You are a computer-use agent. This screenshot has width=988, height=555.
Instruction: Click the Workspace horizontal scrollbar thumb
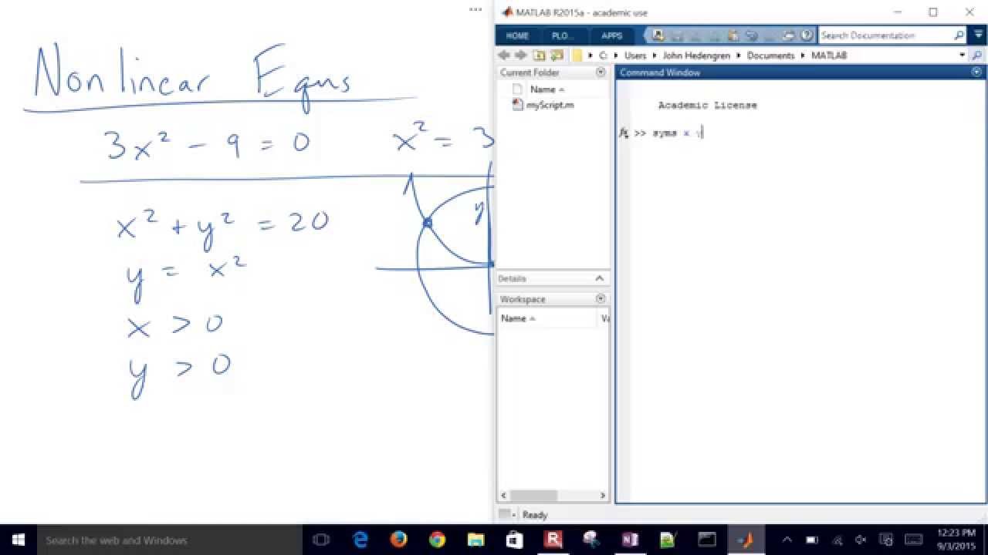tap(533, 496)
